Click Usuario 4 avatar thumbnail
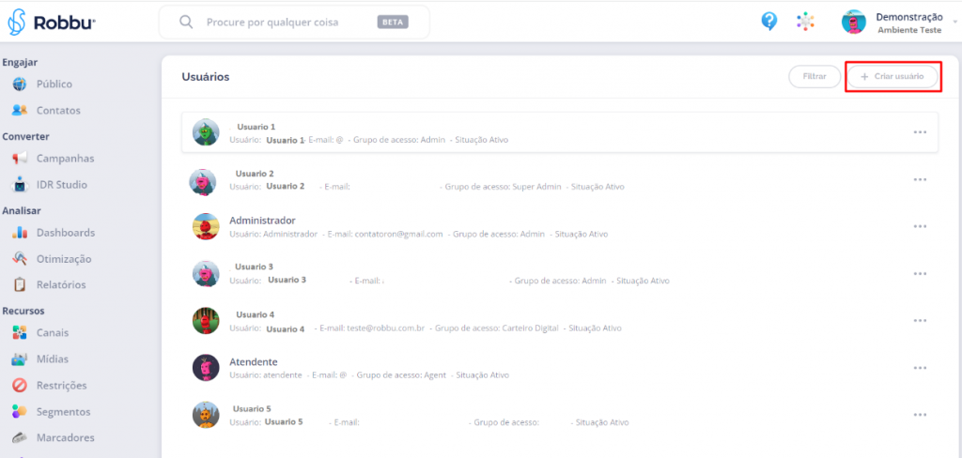 [x=206, y=320]
